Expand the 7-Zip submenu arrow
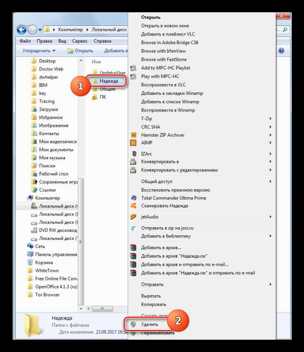This screenshot has height=352, width=304. [x=271, y=118]
